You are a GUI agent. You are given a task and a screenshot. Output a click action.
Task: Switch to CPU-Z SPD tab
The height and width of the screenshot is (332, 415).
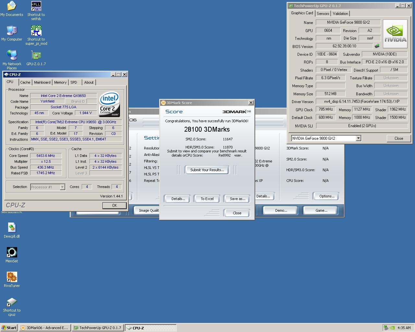[74, 82]
